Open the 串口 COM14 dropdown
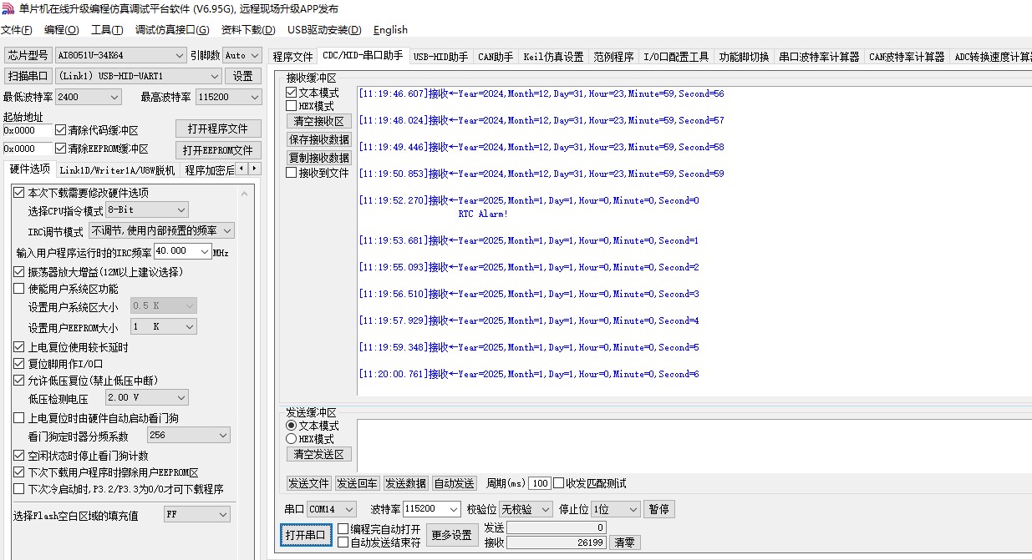Image resolution: width=1032 pixels, height=560 pixels. pyautogui.click(x=332, y=509)
